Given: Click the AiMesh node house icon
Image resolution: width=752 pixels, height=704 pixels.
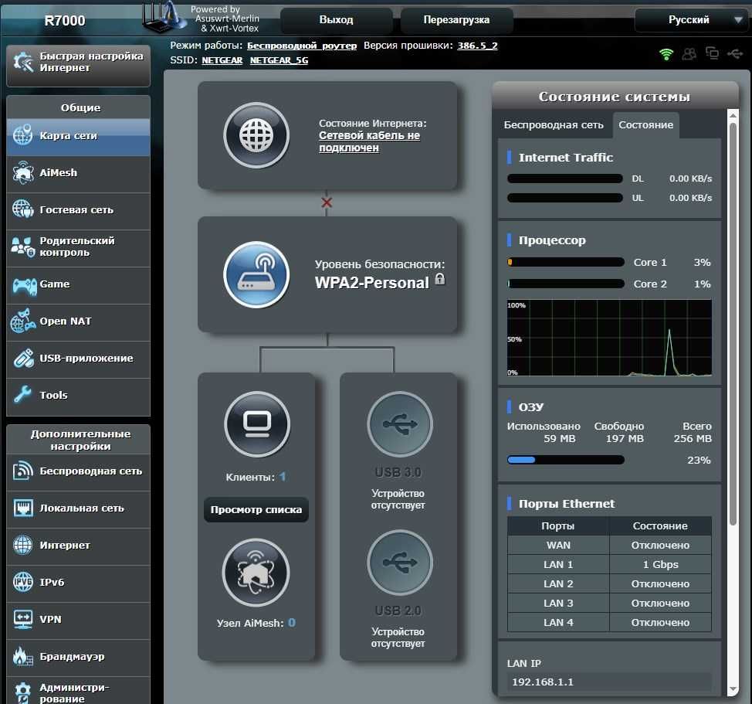Looking at the screenshot, I should [x=256, y=572].
